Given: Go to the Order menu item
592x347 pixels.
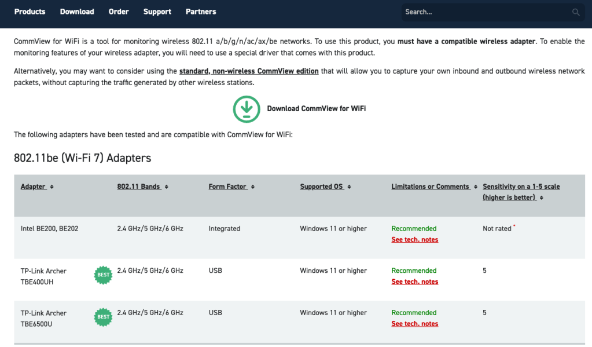Looking at the screenshot, I should pos(119,12).
